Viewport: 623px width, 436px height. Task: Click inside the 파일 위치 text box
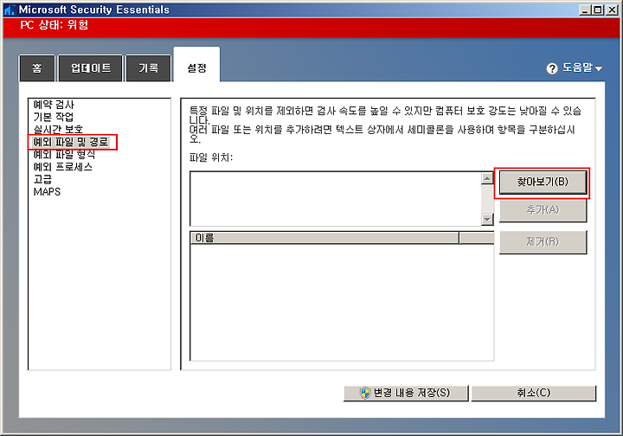click(x=336, y=199)
